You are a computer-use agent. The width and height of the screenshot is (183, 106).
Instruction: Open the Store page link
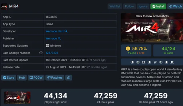point(9,78)
